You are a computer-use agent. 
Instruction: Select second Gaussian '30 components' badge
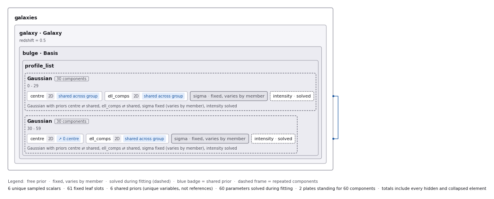pos(72,122)
